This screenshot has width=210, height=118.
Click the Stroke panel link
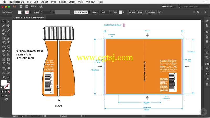click(x=36, y=12)
